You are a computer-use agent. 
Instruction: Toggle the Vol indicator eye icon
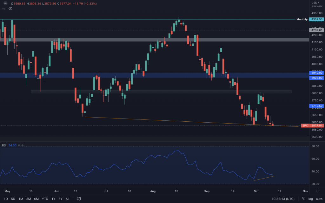pyautogui.click(x=10, y=9)
